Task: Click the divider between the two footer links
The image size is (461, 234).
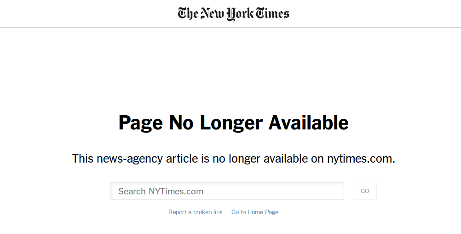Action: tap(227, 212)
